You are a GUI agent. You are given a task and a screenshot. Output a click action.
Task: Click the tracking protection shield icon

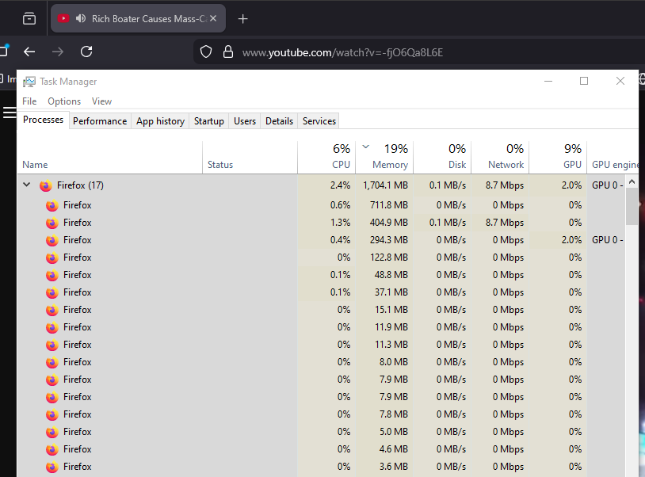click(x=206, y=52)
